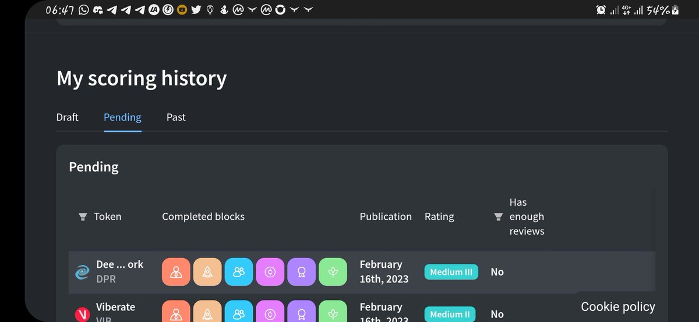Image resolution: width=699 pixels, height=322 pixels.
Task: Open the Past tab
Action: 176,117
